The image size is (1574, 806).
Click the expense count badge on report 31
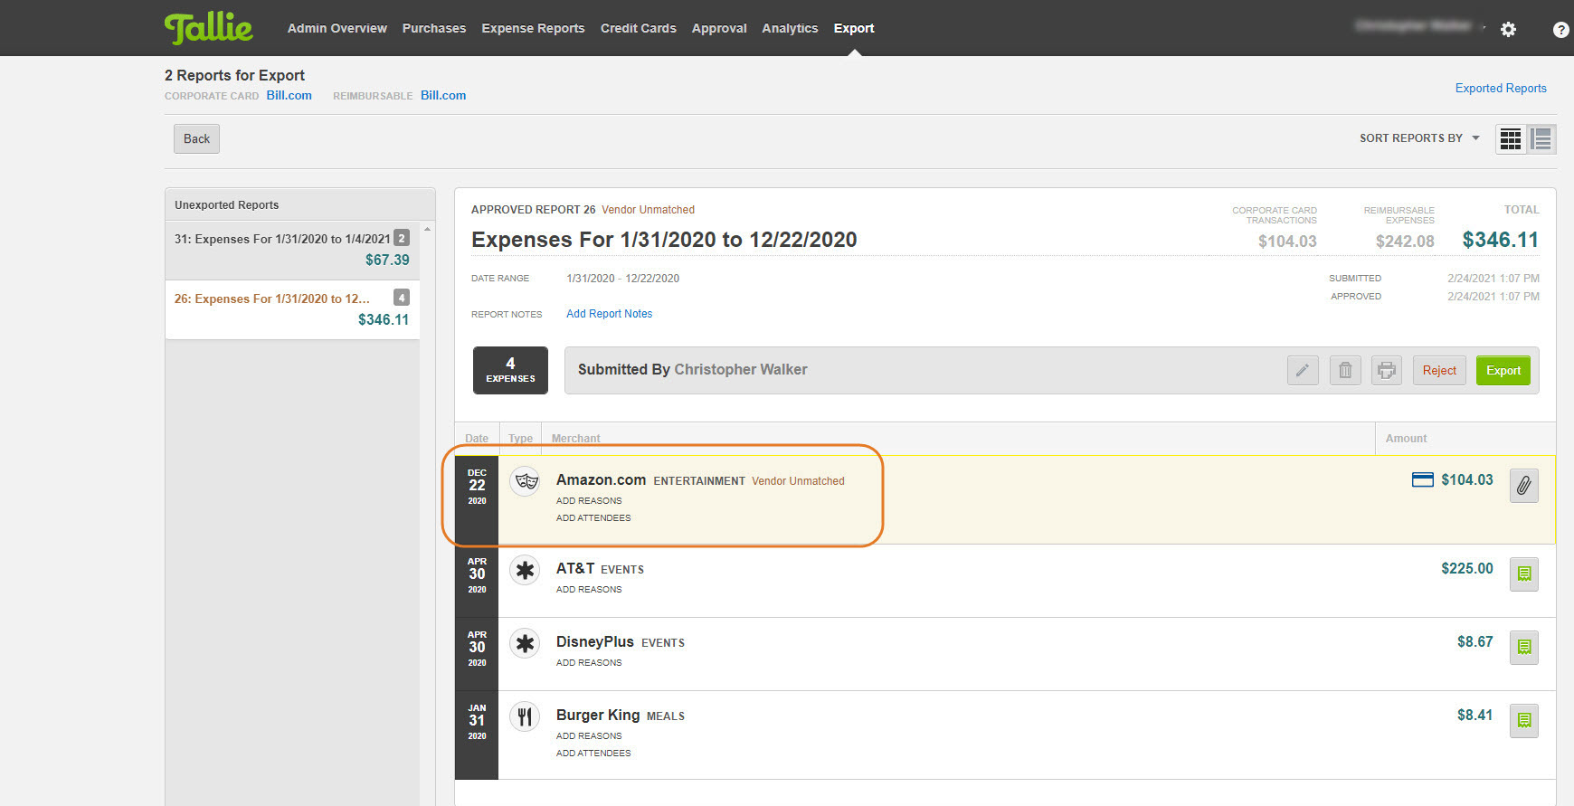(402, 238)
